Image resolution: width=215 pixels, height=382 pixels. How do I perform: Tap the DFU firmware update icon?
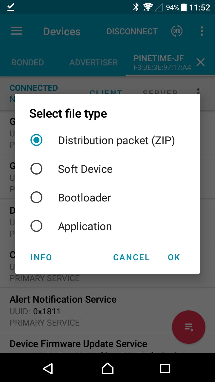pyautogui.click(x=177, y=31)
